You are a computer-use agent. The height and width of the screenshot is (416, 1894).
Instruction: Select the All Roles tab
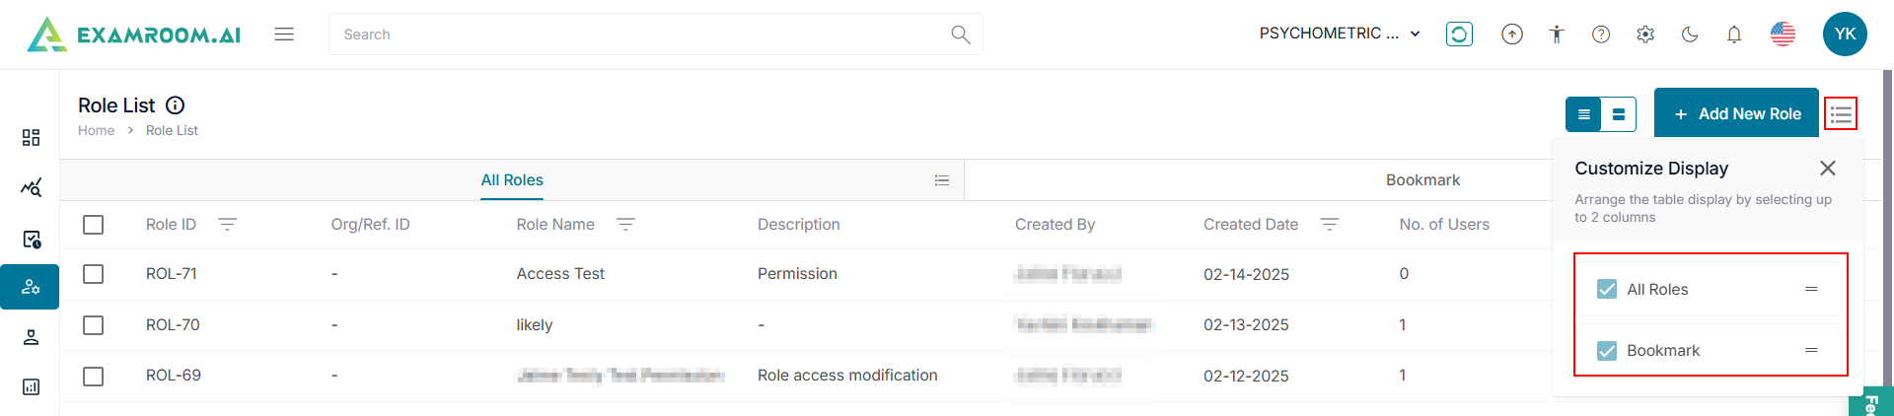pyautogui.click(x=512, y=180)
